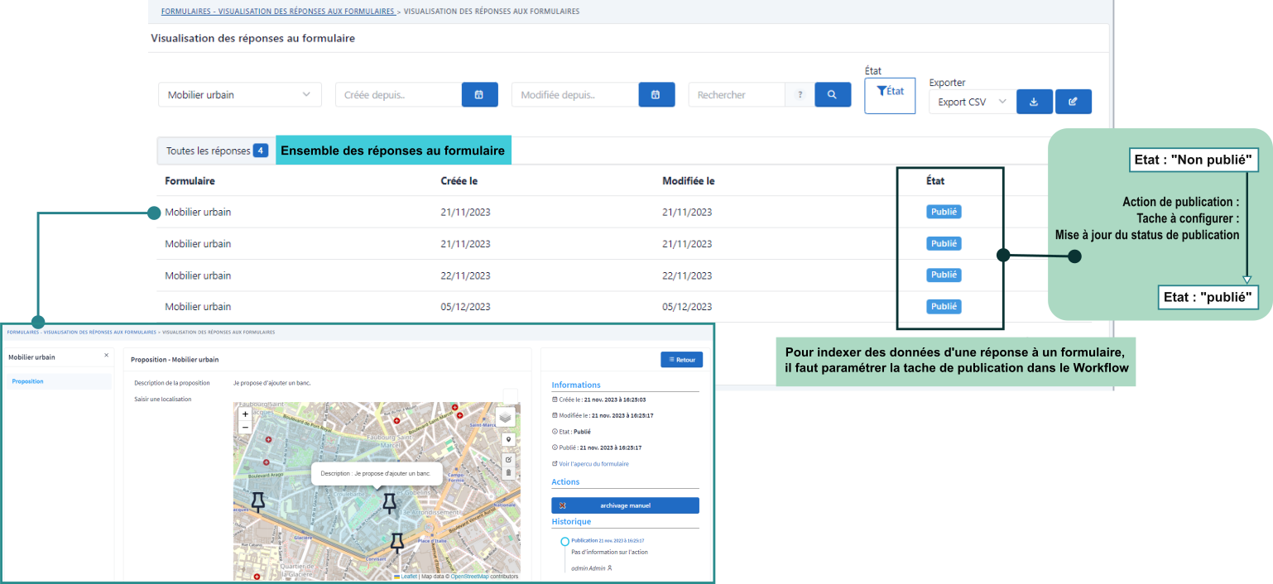Expand the Mobilier urbain form selector
This screenshot has height=584, width=1273.
point(239,94)
